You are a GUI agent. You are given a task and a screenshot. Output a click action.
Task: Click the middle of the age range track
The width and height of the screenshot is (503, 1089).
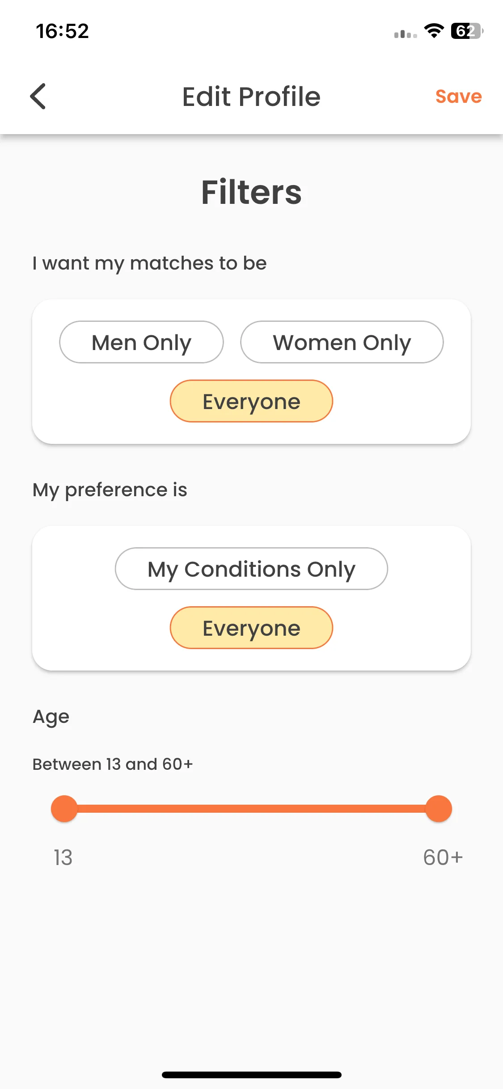click(251, 809)
